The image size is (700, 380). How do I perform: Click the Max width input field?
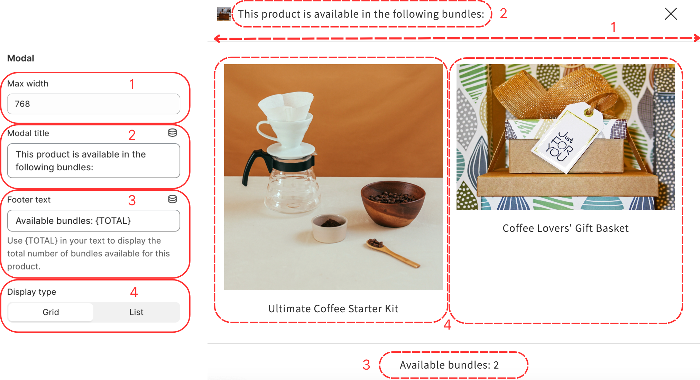93,104
